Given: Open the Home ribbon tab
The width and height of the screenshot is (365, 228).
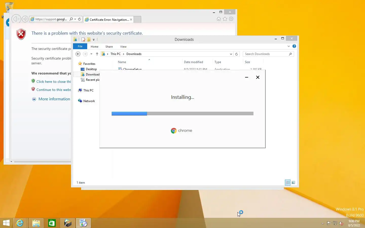Looking at the screenshot, I should [95, 47].
